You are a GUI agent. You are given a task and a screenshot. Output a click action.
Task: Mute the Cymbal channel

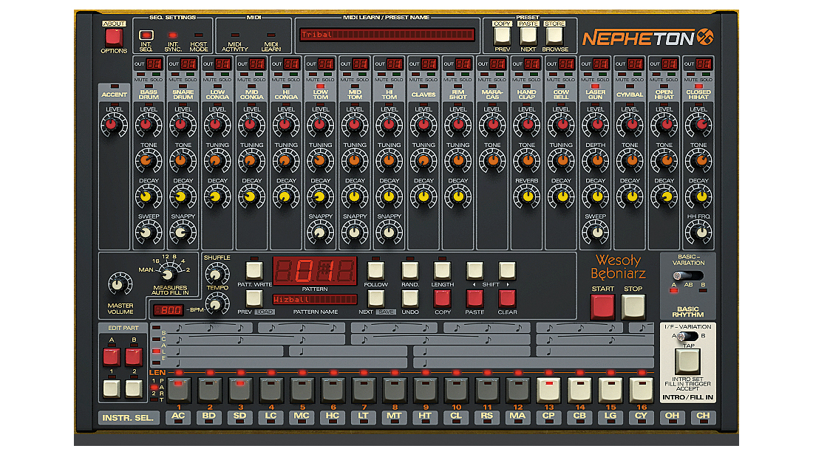622,75
